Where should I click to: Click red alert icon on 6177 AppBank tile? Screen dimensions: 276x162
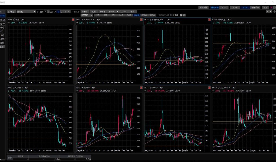tap(141, 20)
